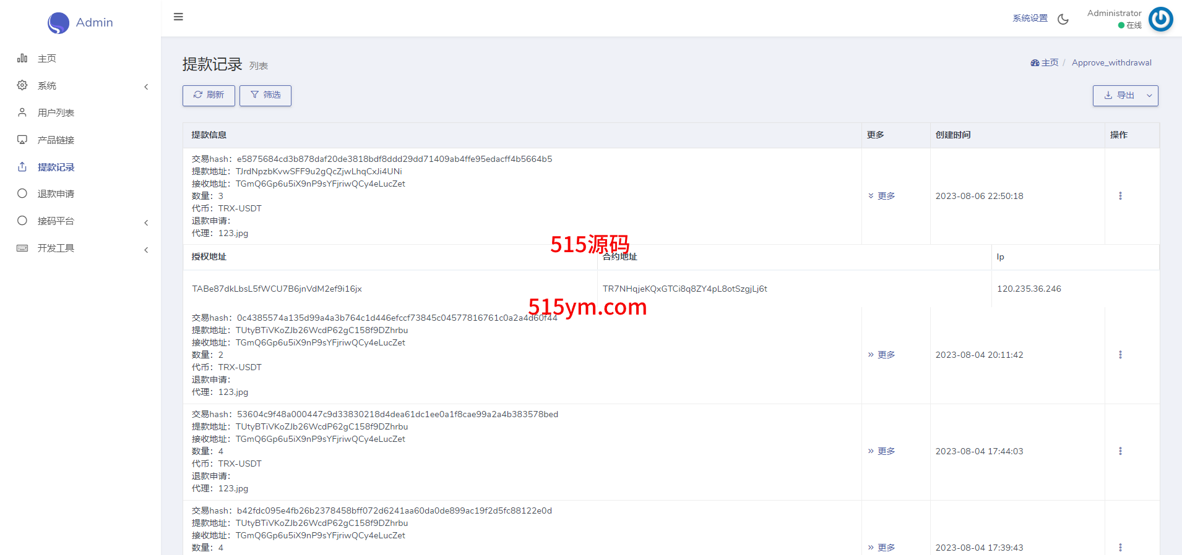Expand the 接码平台 submenu chevron
This screenshot has height=555, width=1182.
tap(146, 222)
